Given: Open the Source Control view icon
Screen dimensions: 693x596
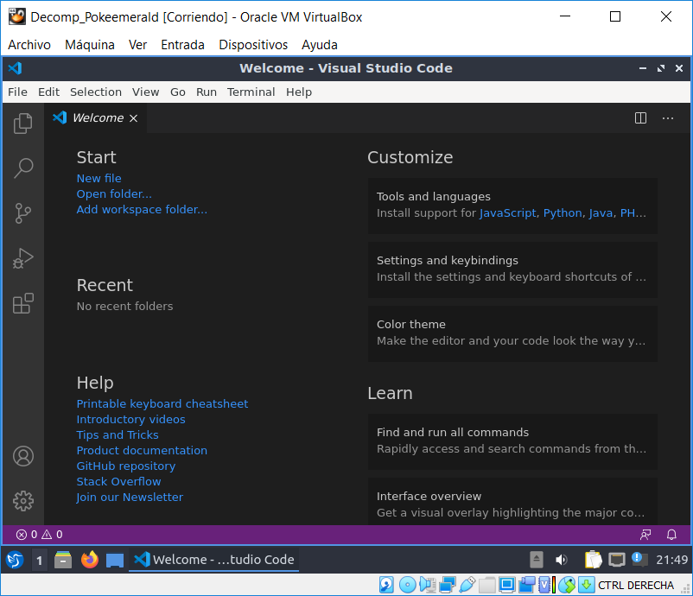Looking at the screenshot, I should pyautogui.click(x=23, y=213).
